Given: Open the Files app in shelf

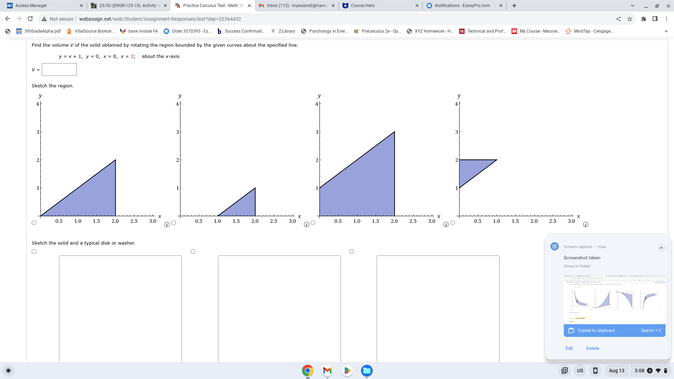Looking at the screenshot, I should 367,371.
